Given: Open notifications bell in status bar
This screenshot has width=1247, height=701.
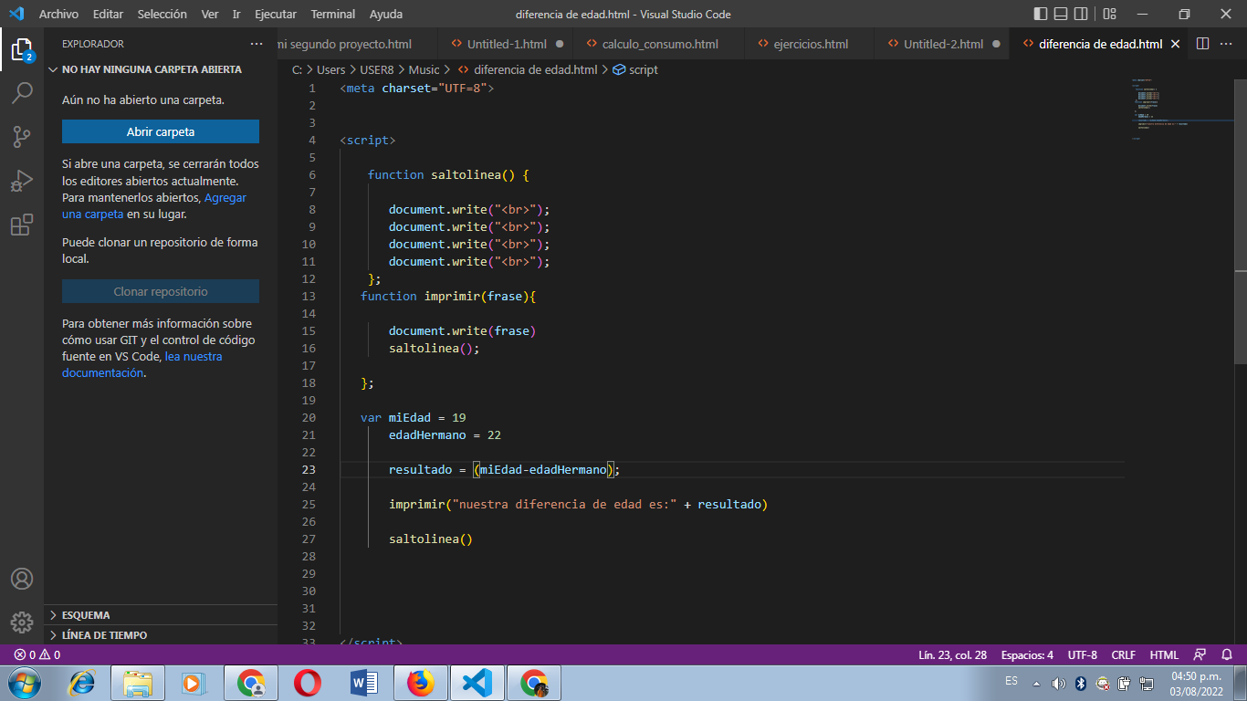Looking at the screenshot, I should 1228,654.
